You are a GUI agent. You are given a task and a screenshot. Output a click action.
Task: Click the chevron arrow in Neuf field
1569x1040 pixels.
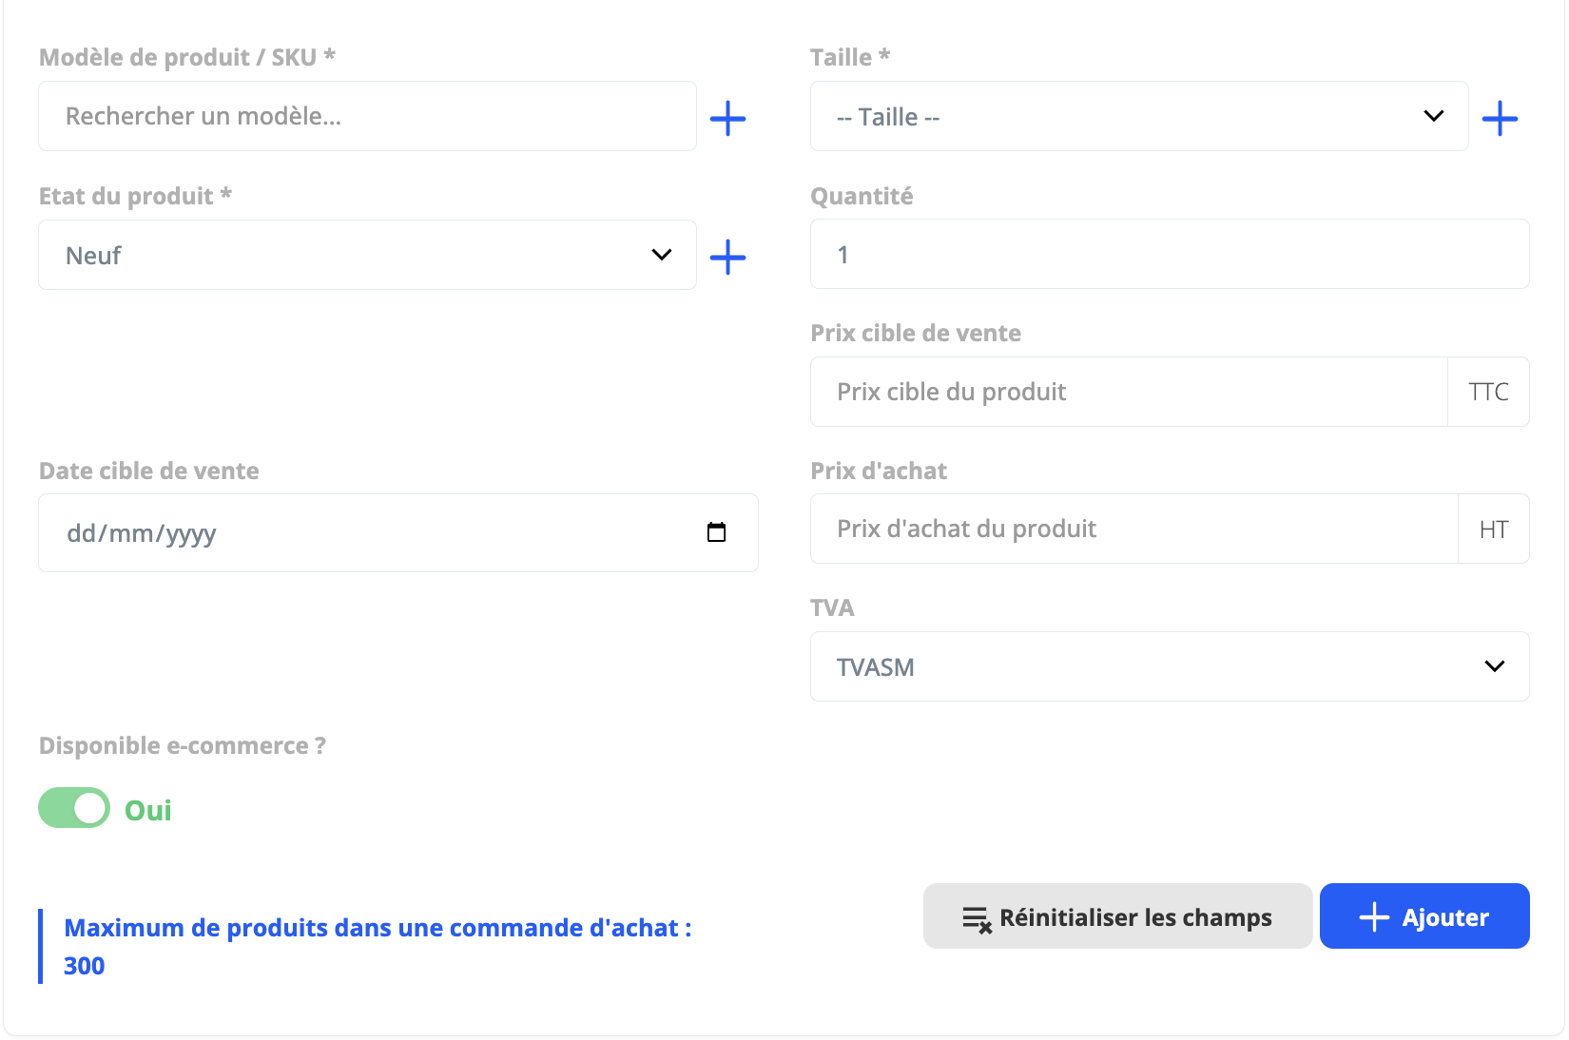661,255
